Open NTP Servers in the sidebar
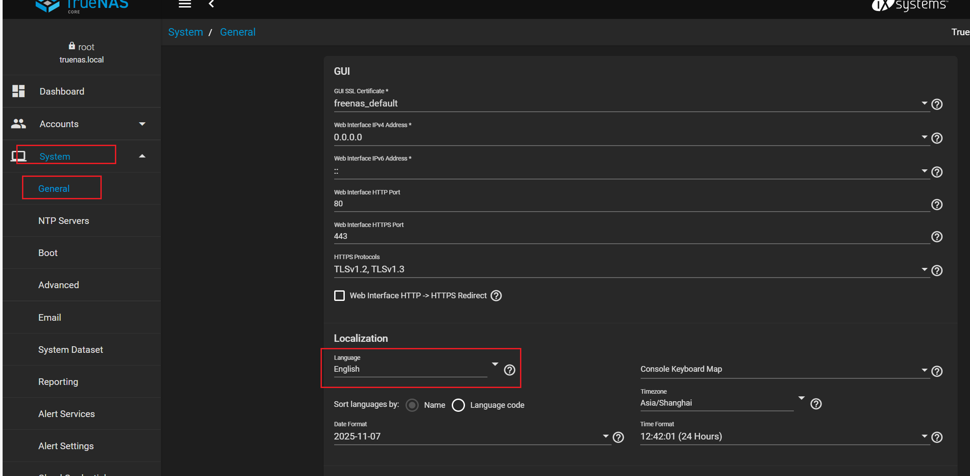 (x=64, y=221)
